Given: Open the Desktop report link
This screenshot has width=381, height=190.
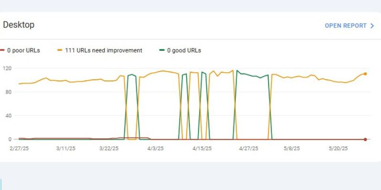Looking at the screenshot, I should click(x=345, y=26).
